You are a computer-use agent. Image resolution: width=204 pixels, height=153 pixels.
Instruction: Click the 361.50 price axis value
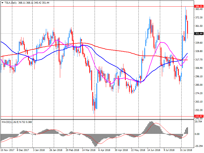click(199, 26)
